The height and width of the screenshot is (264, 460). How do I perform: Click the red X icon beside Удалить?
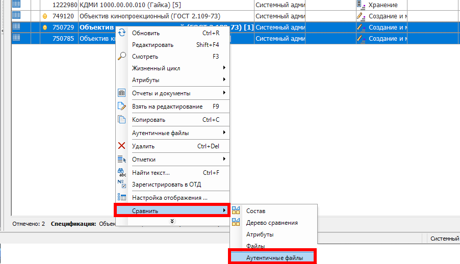coord(122,146)
